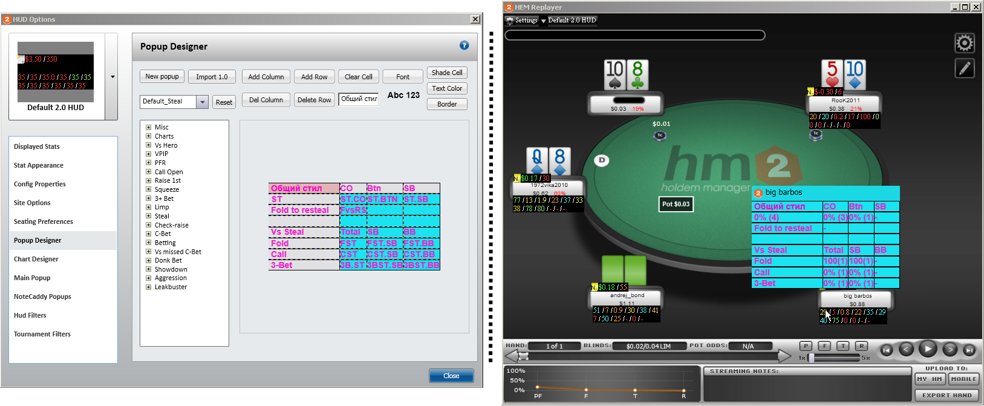Click the playback speed slider handle

pyautogui.click(x=812, y=358)
